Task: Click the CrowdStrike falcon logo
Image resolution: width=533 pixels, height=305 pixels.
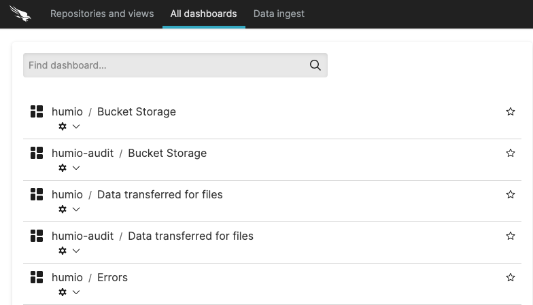Action: tap(20, 14)
